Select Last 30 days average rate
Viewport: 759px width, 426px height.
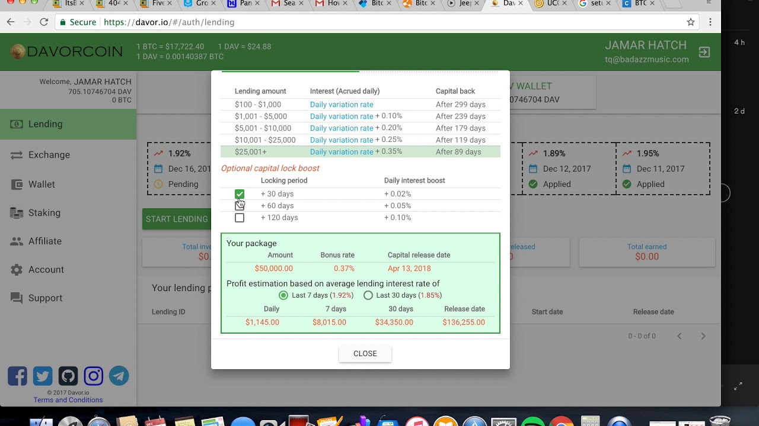click(x=368, y=295)
